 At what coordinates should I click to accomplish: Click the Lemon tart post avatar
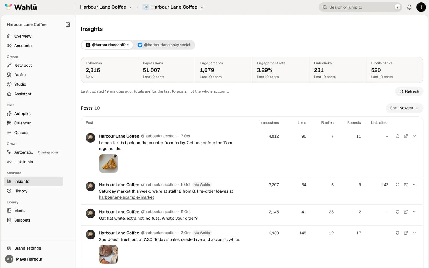pyautogui.click(x=91, y=138)
